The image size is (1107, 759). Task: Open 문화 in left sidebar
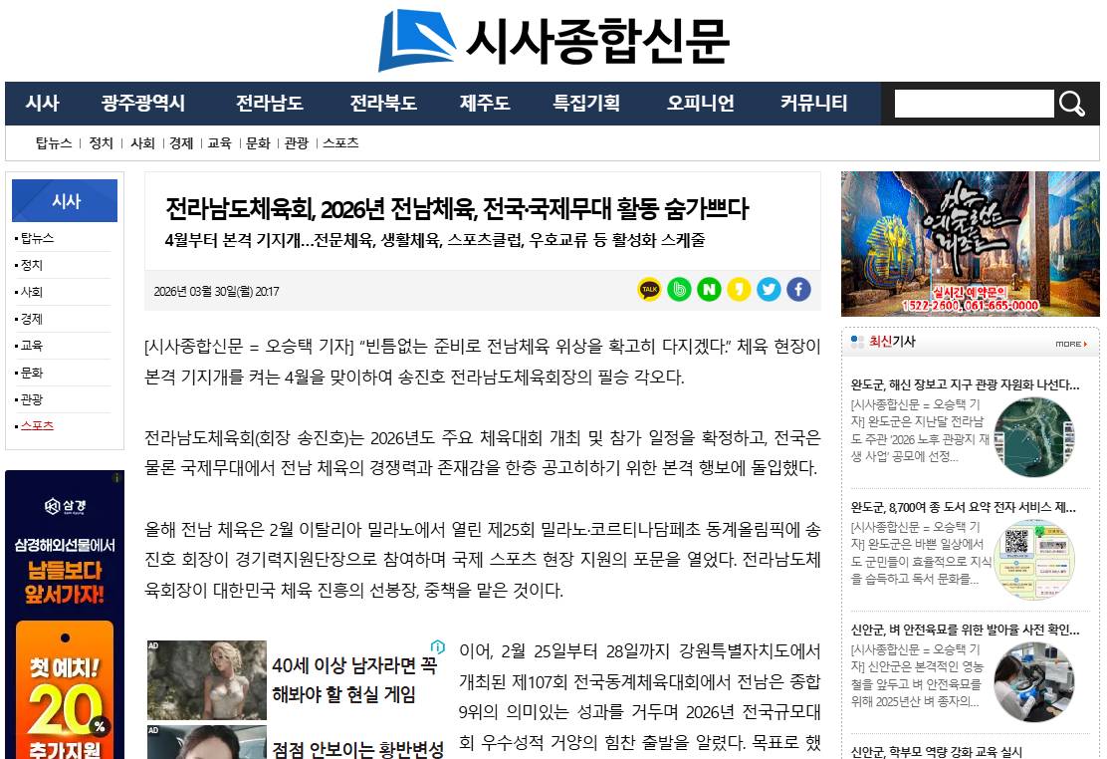tap(32, 373)
